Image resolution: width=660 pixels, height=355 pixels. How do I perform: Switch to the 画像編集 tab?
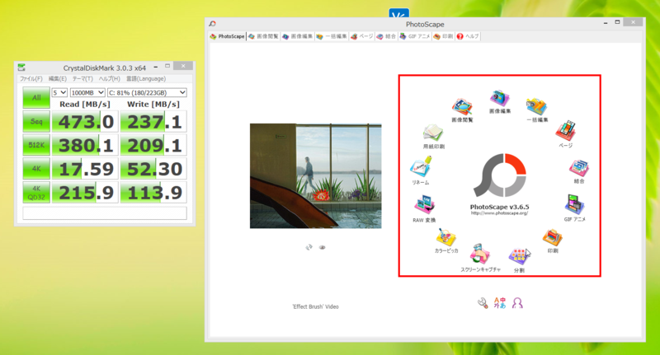click(x=298, y=36)
